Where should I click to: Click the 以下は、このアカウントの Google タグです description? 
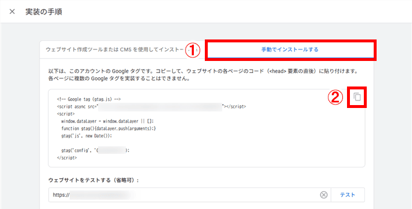203,71
